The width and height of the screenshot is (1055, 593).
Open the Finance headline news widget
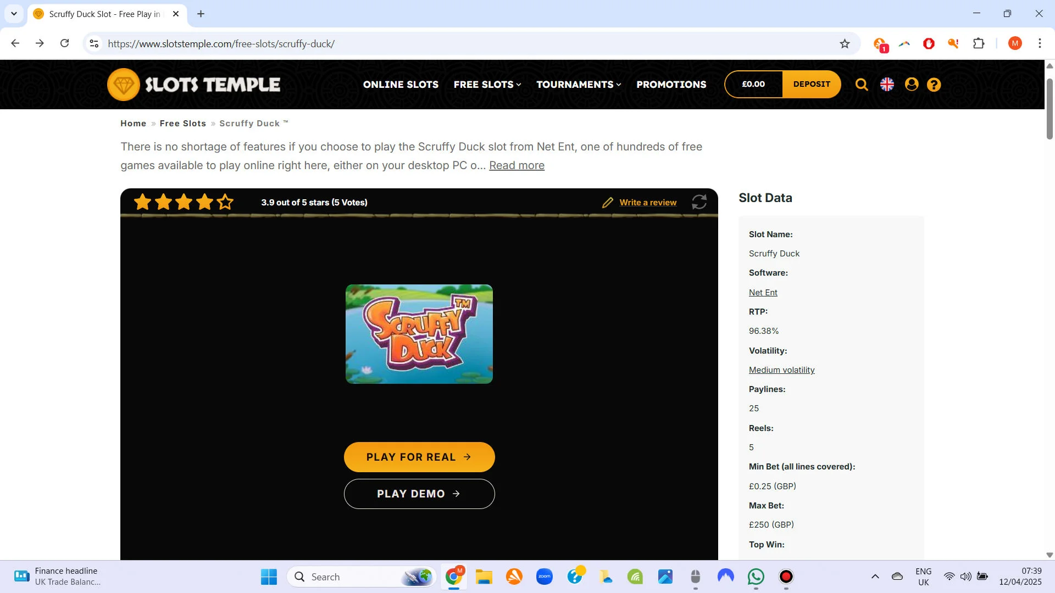(x=57, y=577)
